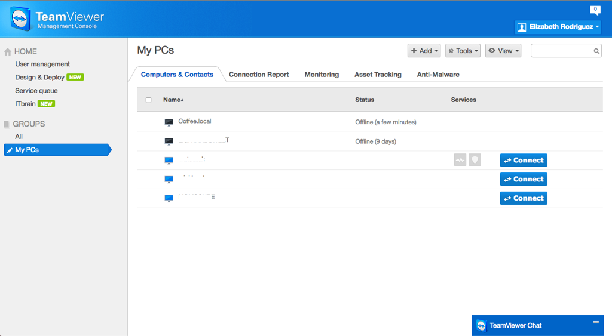Click the anti-malware shield service icon

(x=475, y=160)
